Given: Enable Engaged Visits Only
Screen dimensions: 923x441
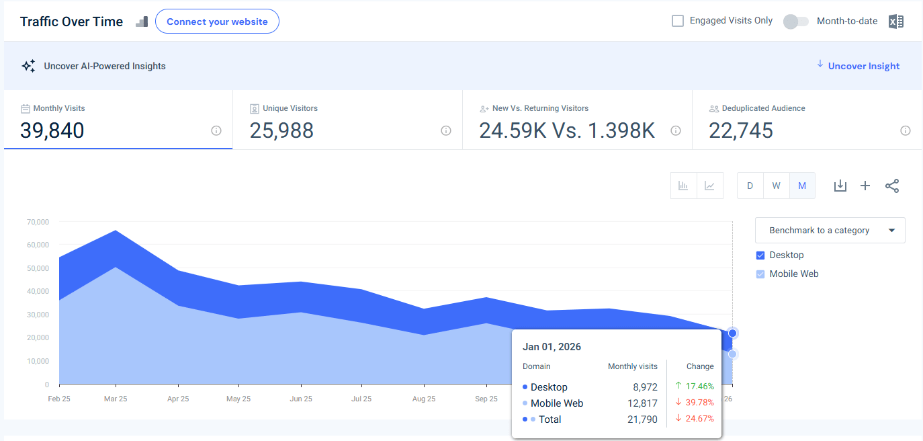Looking at the screenshot, I should point(678,20).
